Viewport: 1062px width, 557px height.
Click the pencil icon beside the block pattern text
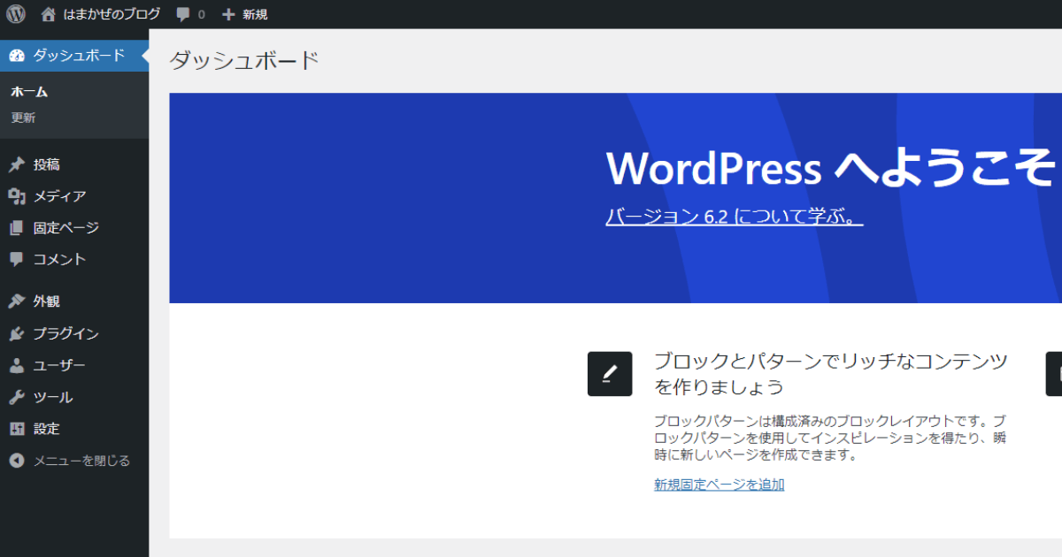[609, 373]
